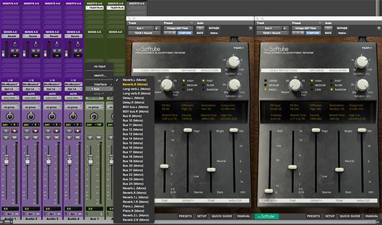Solo the Audio 4 track

[69, 137]
